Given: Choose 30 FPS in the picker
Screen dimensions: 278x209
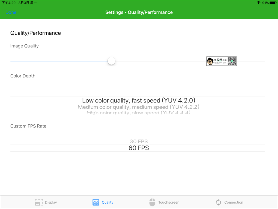Looking at the screenshot, I should [139, 141].
